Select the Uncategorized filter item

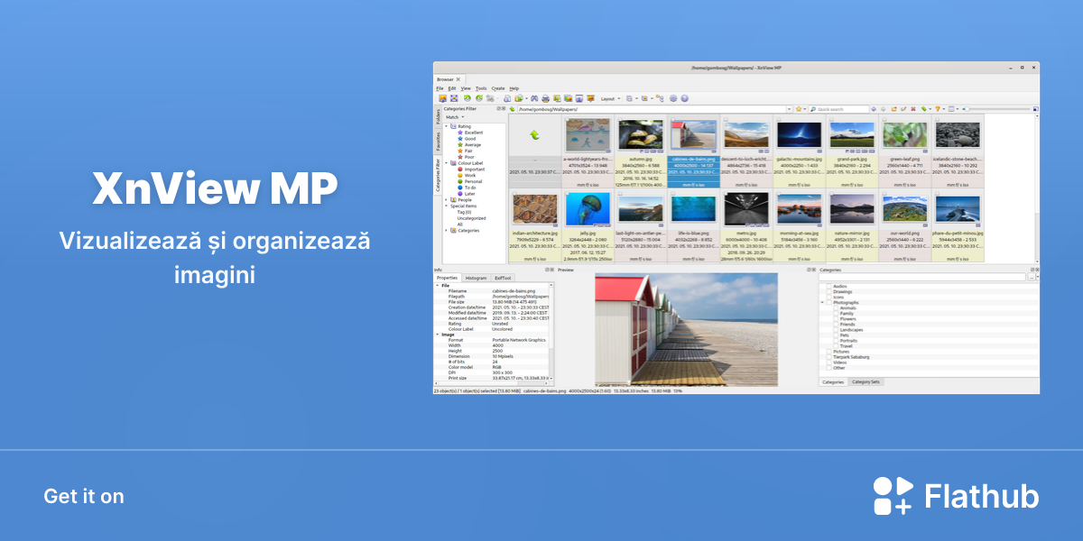[x=471, y=217]
